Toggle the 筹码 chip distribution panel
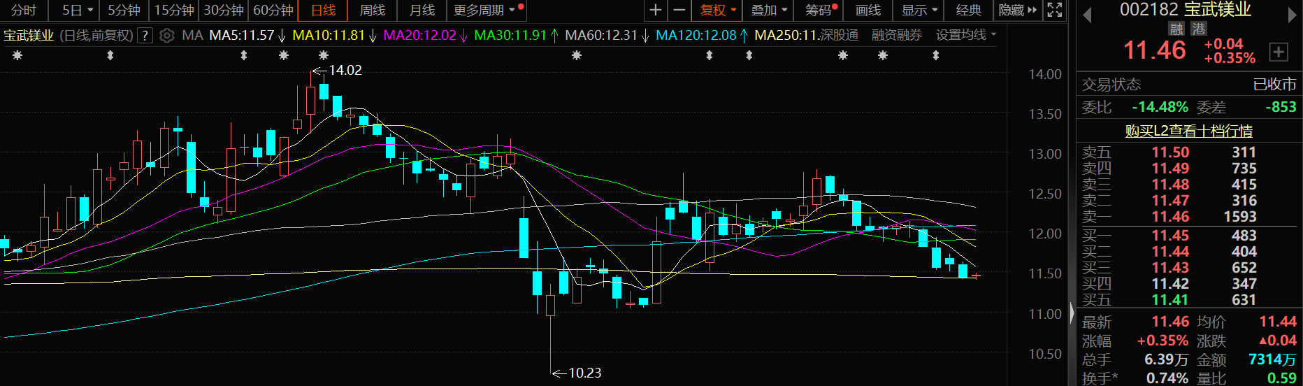This screenshot has width=1303, height=386. point(819,10)
